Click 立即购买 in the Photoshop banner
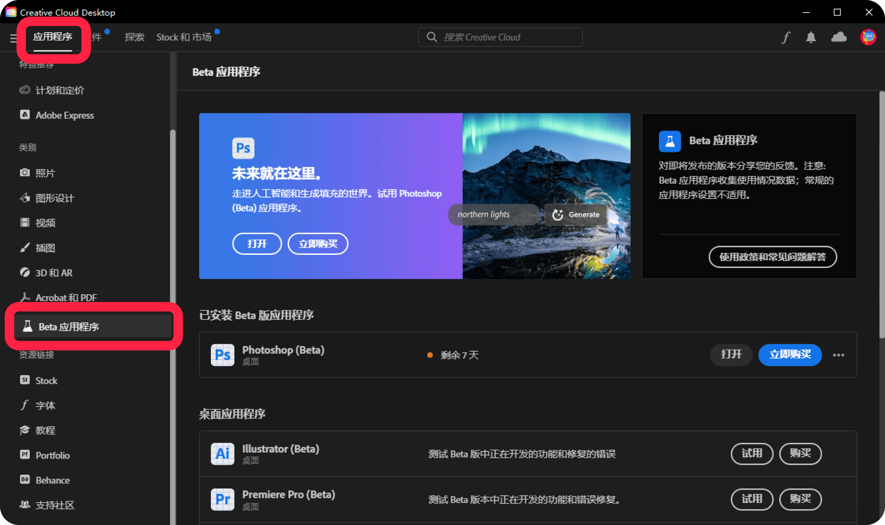This screenshot has height=525, width=885. 318,244
